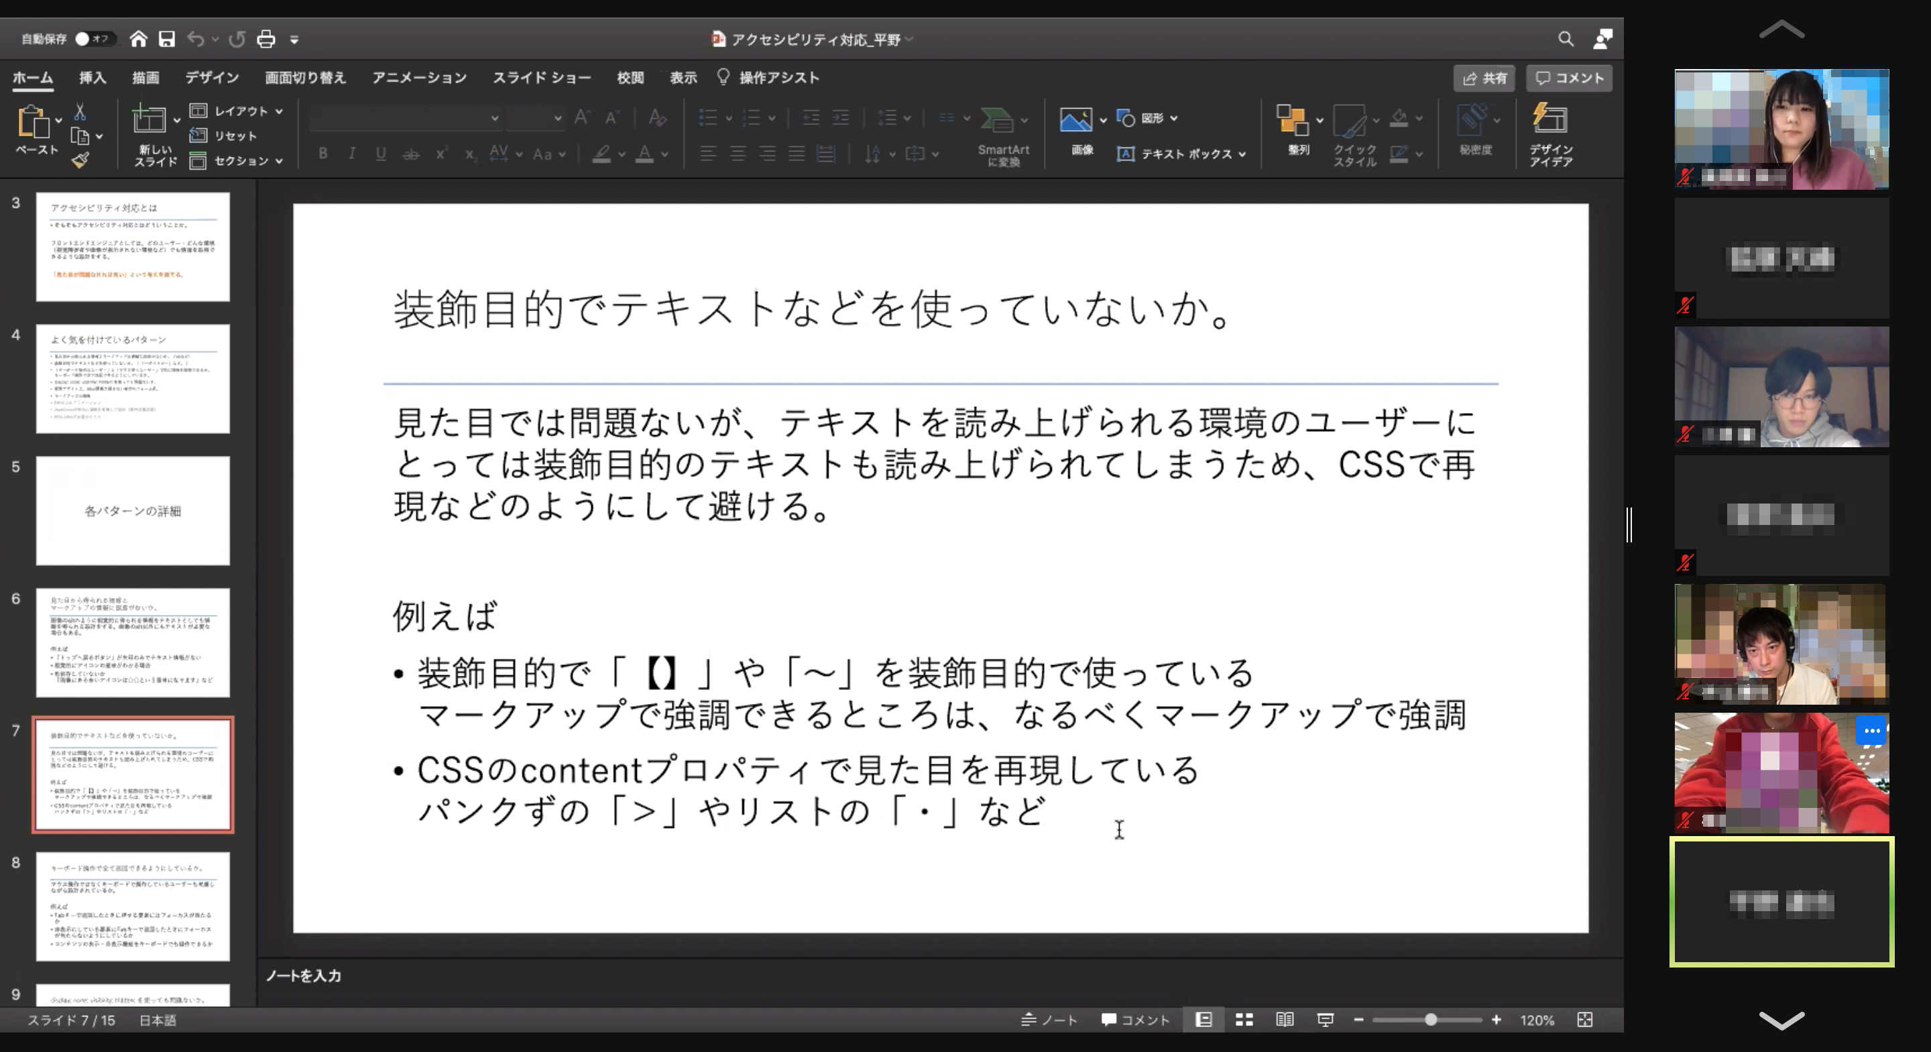Save the presentation with the floppy disk icon
1931x1052 pixels.
click(166, 39)
